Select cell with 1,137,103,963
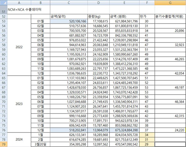The image size is (186, 147). click(x=69, y=78)
